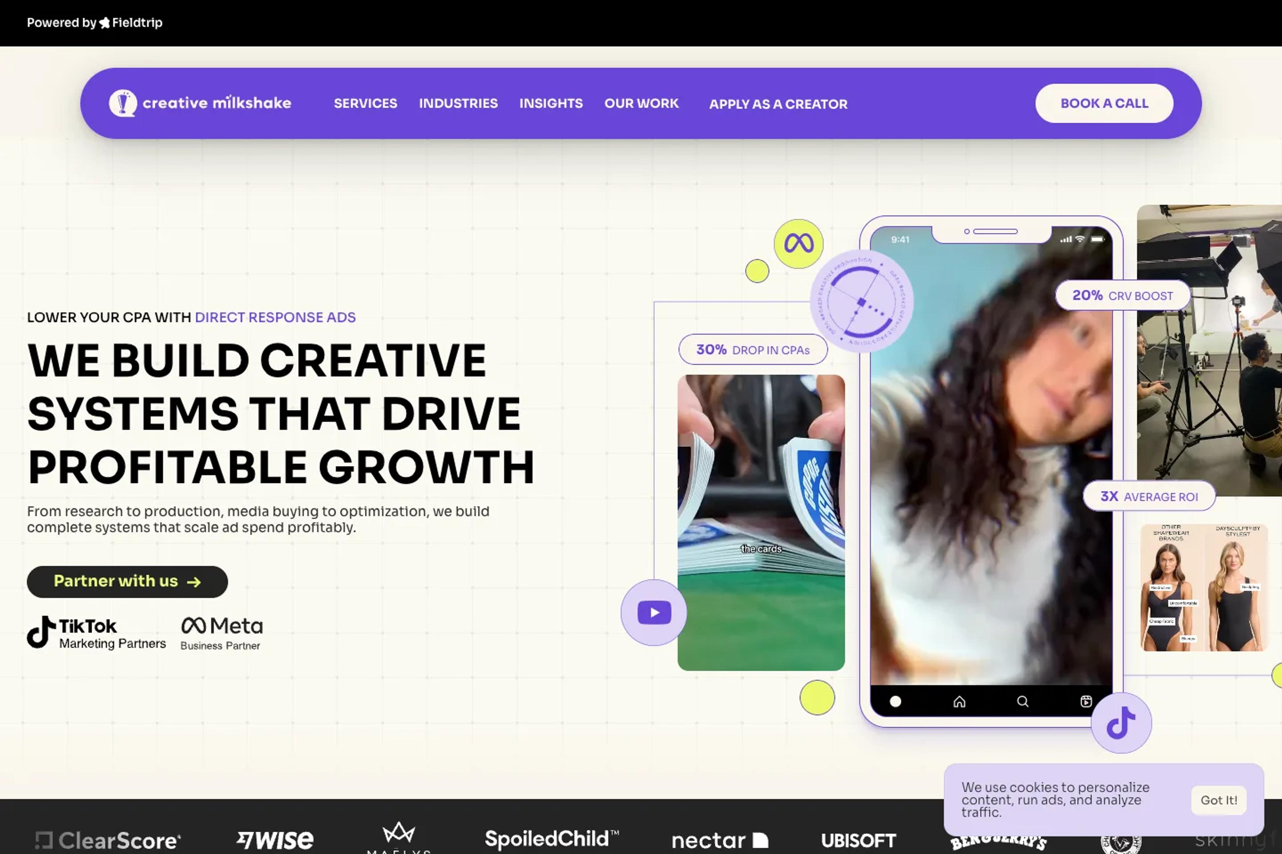This screenshot has height=854, width=1282.
Task: Click the Meta Business Partner logo
Action: tap(221, 633)
